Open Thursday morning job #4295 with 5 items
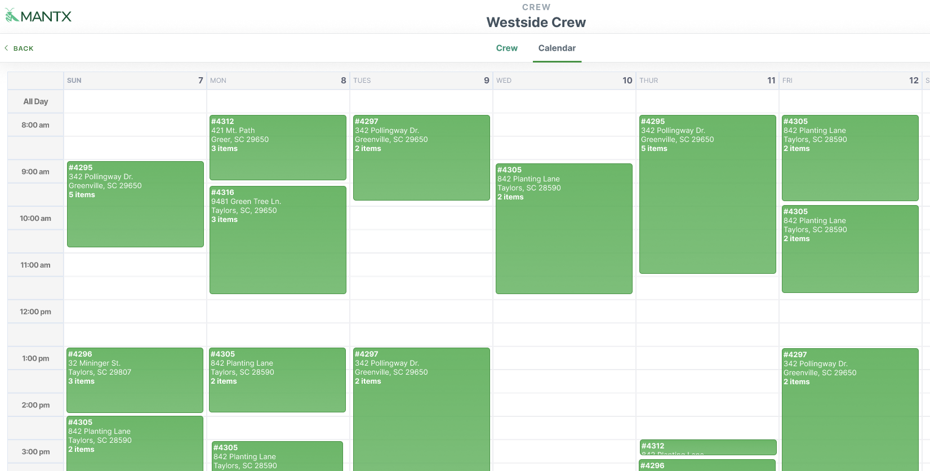 point(707,194)
